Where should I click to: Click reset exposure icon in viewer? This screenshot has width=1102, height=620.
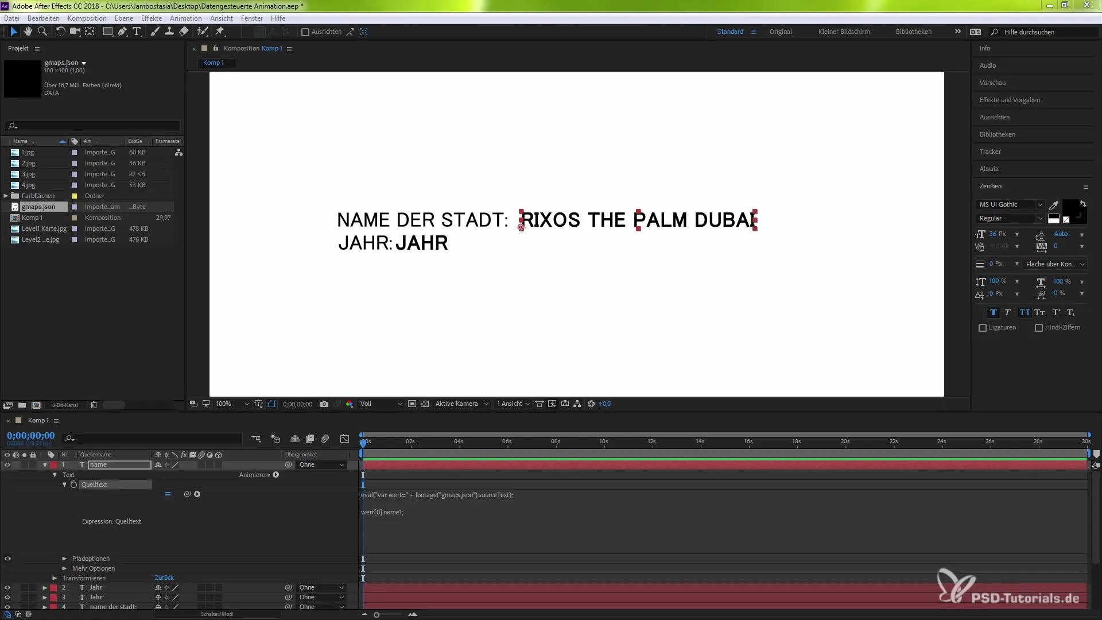(591, 404)
